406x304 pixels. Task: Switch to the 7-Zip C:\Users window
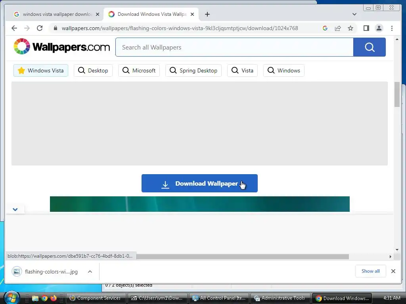click(157, 298)
